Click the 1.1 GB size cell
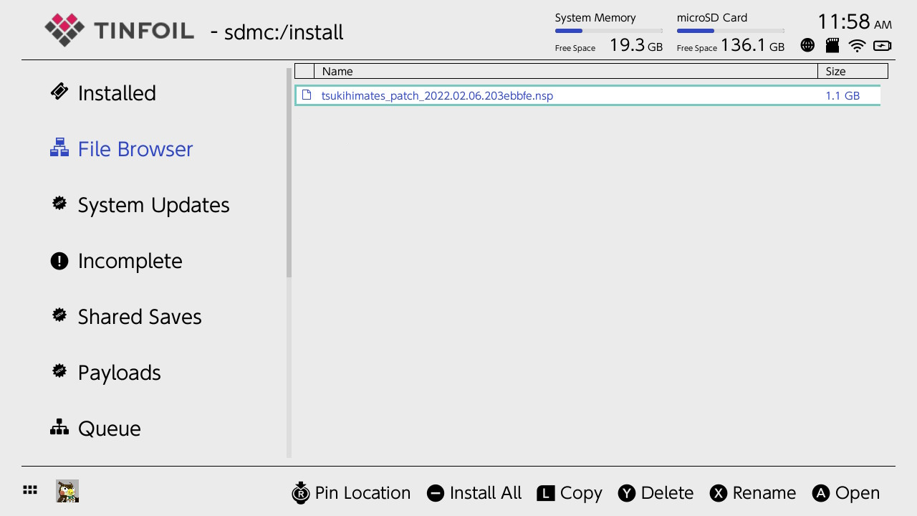917x516 pixels. coord(842,95)
